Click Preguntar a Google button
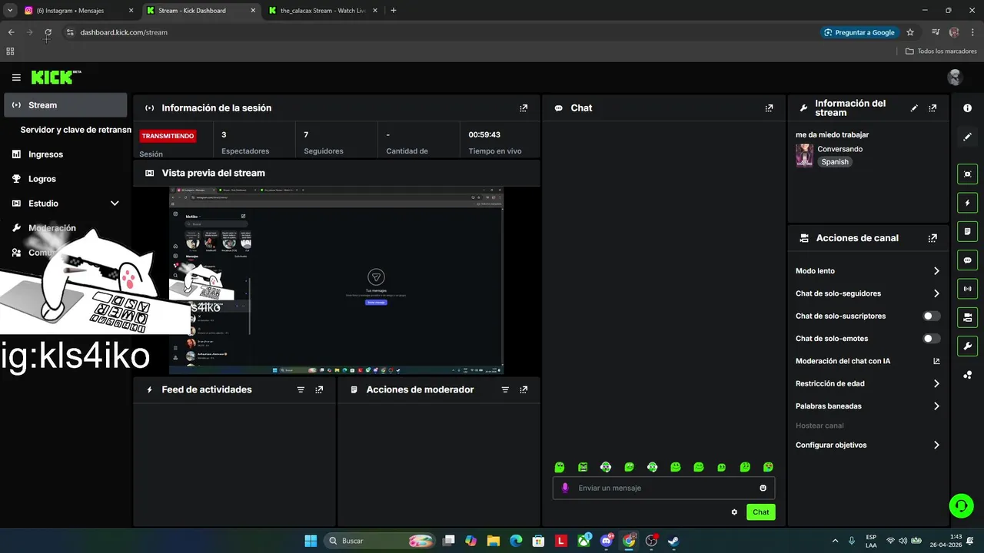The height and width of the screenshot is (553, 984). point(859,32)
